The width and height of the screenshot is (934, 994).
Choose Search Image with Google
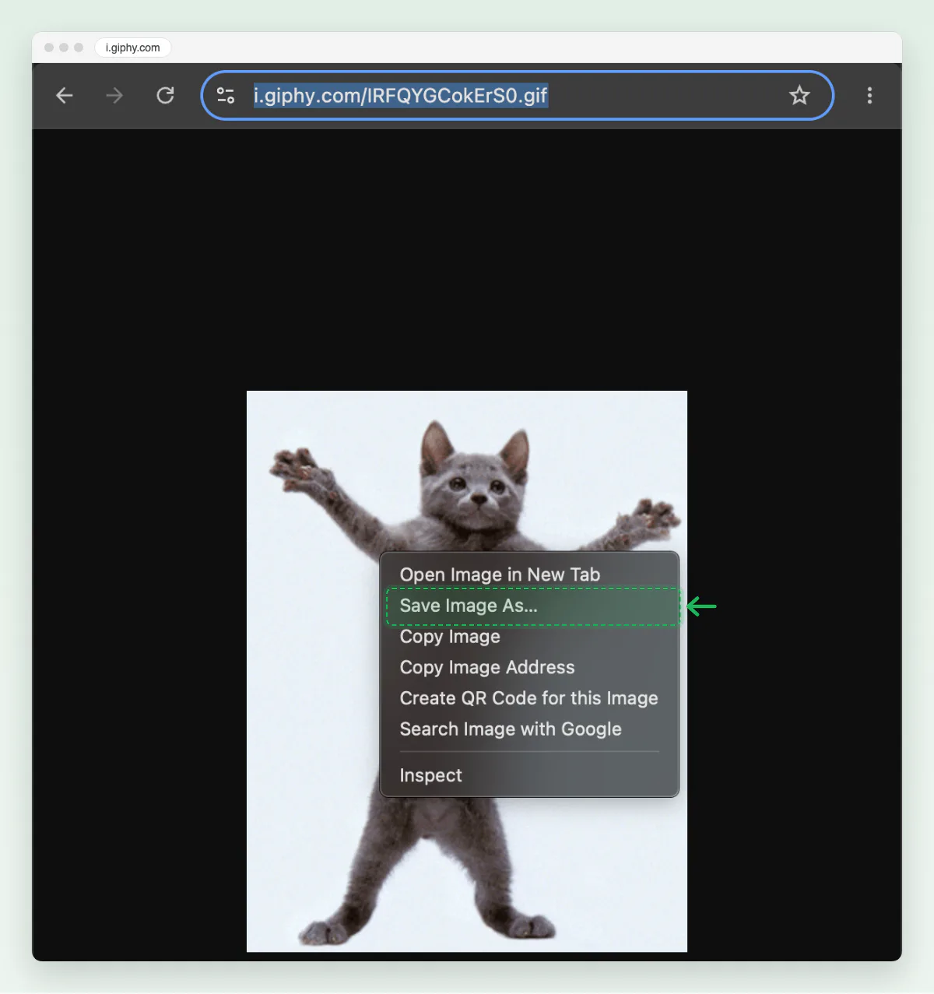[529, 729]
